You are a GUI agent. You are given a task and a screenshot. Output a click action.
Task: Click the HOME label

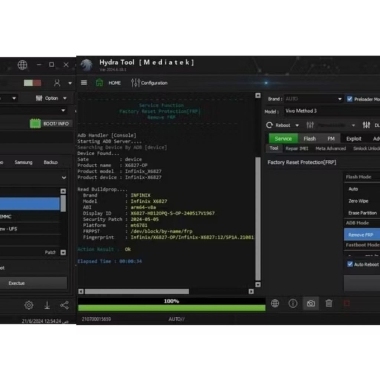(x=114, y=83)
